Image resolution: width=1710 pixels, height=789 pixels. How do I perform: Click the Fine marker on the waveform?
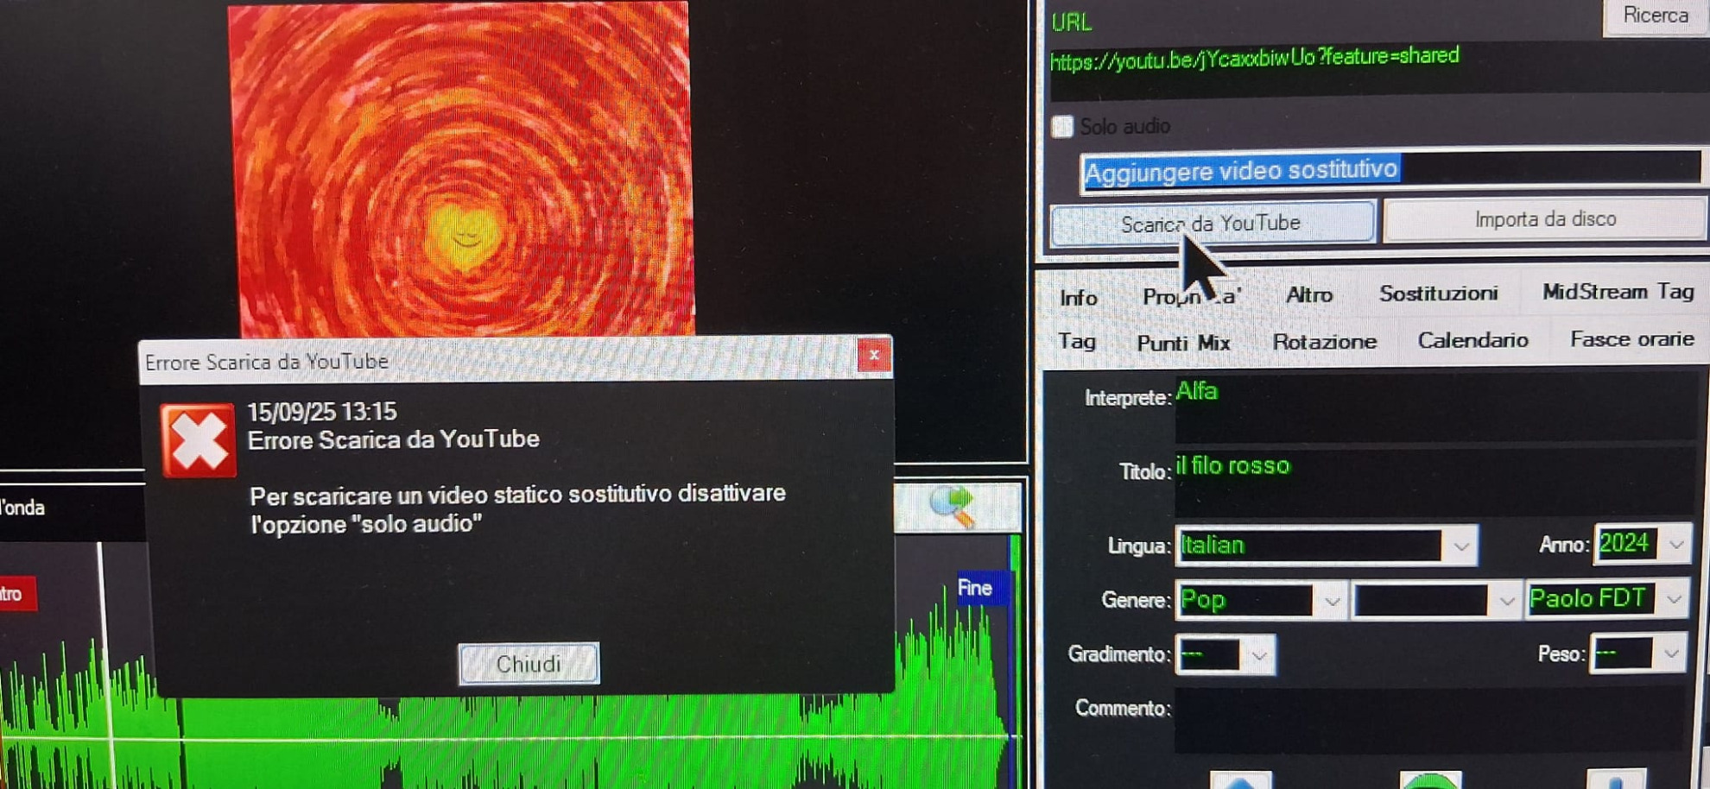coord(975,589)
